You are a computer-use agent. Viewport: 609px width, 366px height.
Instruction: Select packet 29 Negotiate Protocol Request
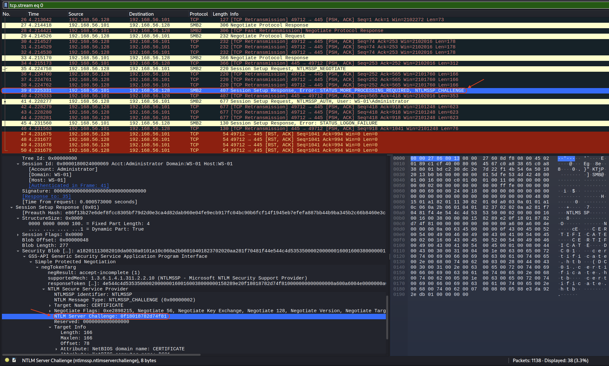click(305, 36)
